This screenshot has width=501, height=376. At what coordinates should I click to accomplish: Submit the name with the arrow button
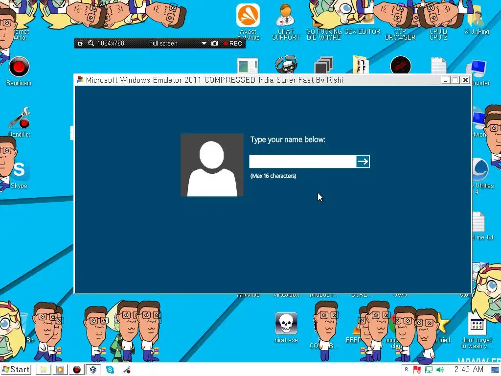(363, 162)
